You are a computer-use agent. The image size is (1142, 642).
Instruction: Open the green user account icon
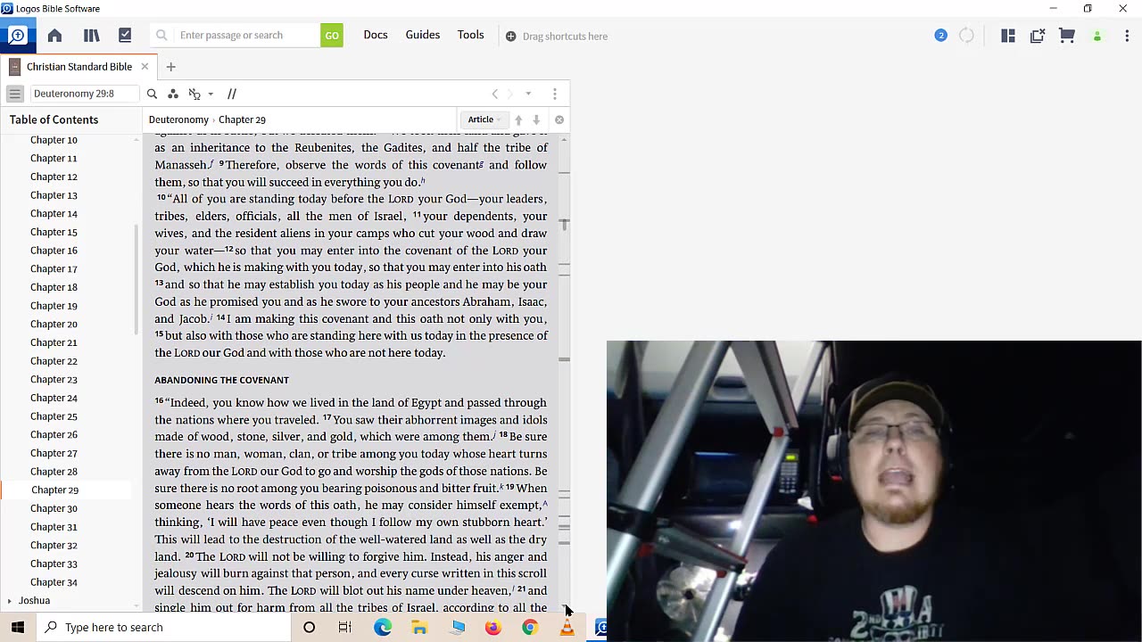(1097, 37)
